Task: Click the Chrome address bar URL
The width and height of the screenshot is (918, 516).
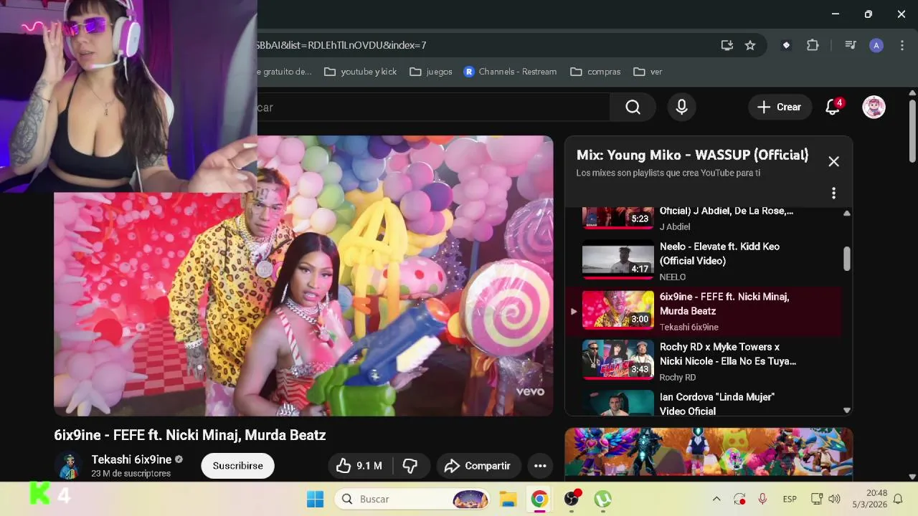Action: pyautogui.click(x=341, y=45)
